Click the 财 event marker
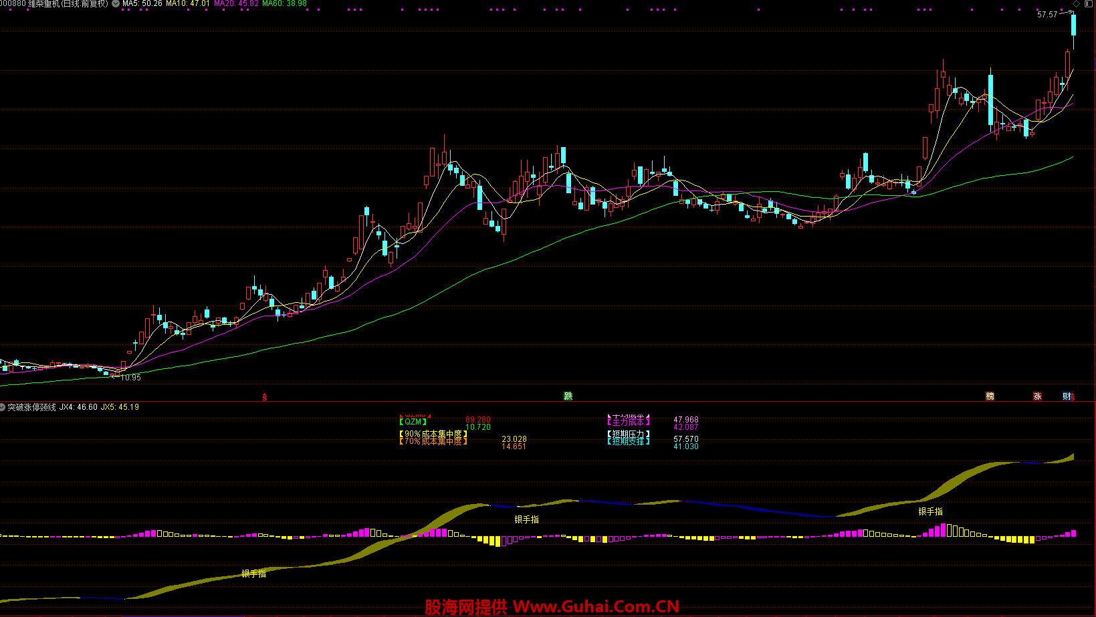1096x617 pixels. 1066,396
